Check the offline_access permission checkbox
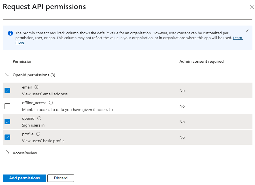The width and height of the screenshot is (255, 185). tap(7, 106)
